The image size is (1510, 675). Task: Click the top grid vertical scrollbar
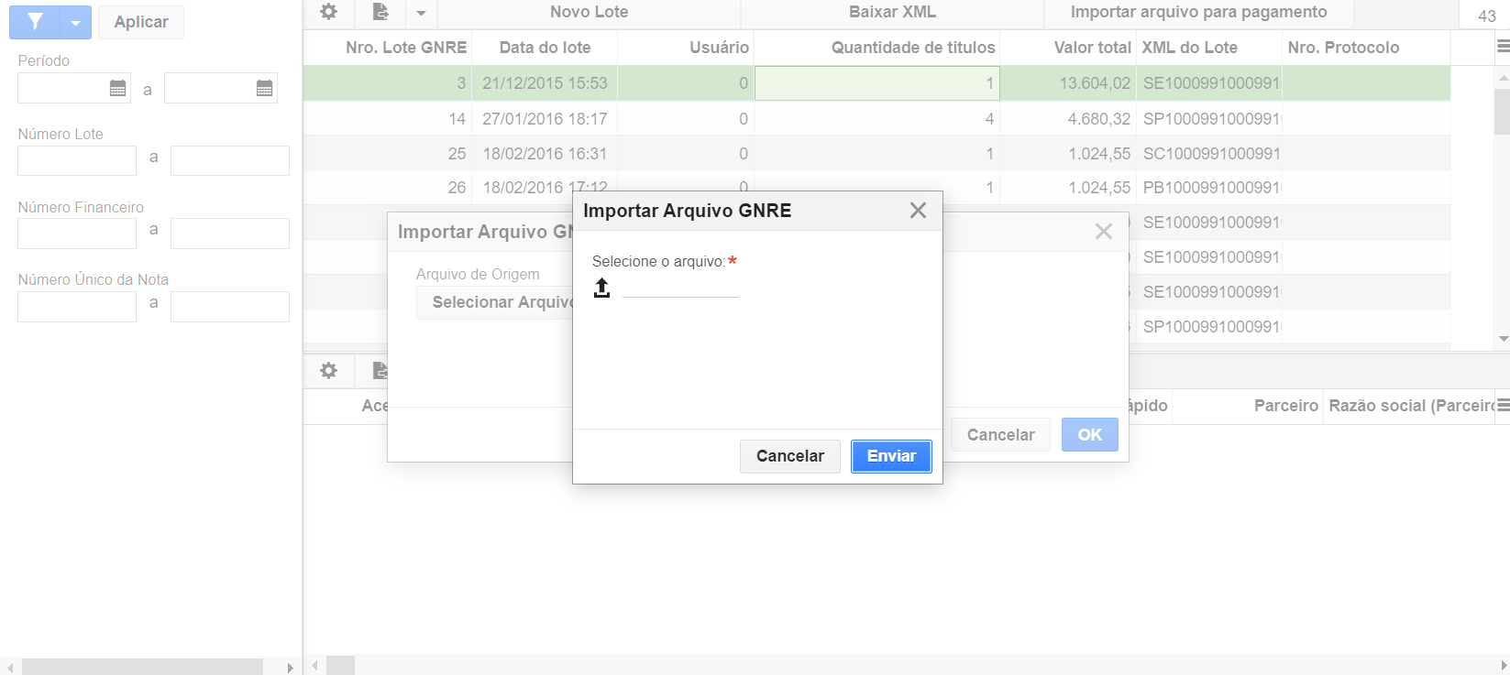(x=1503, y=112)
